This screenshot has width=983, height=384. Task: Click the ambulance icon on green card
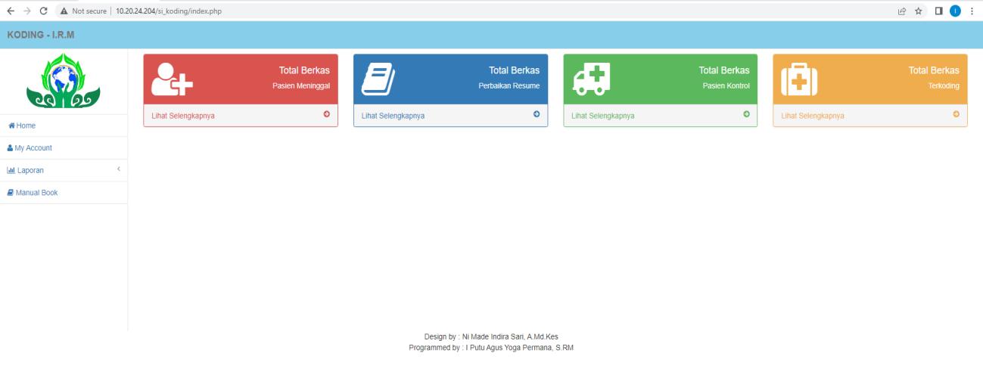pyautogui.click(x=592, y=79)
